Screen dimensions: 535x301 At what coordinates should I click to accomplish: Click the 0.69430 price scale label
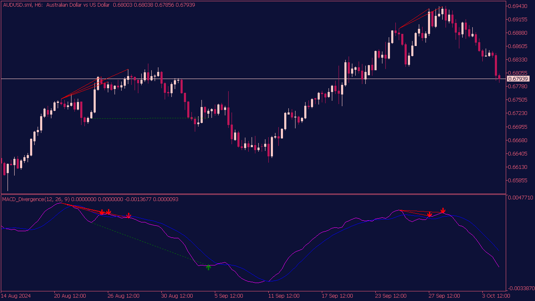coord(518,6)
